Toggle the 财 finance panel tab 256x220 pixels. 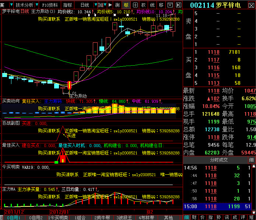point(194,217)
